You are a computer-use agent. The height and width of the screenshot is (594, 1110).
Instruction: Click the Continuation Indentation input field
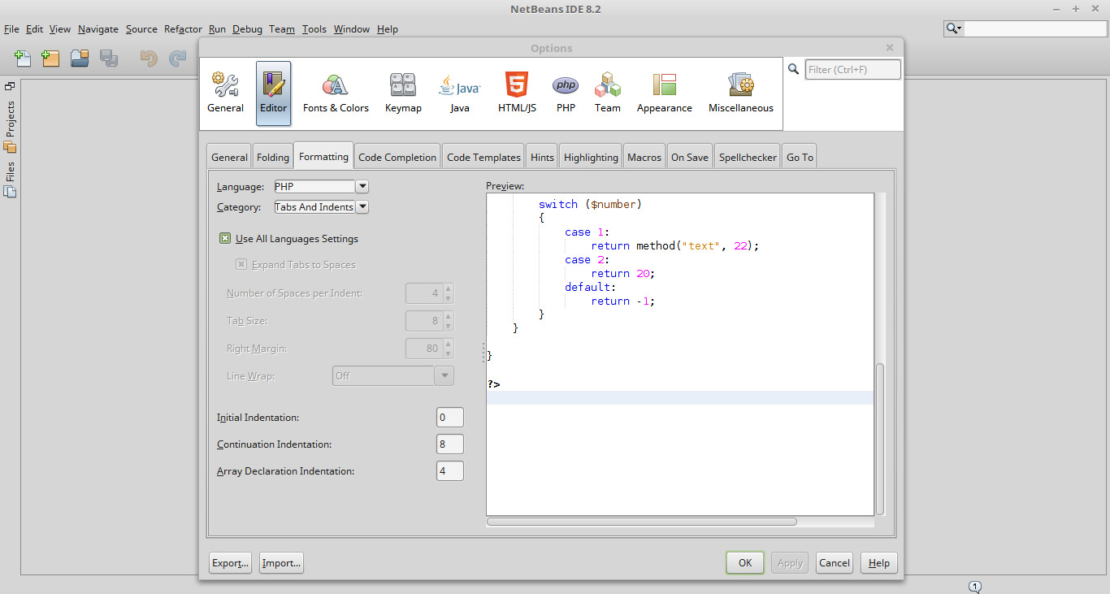point(450,444)
